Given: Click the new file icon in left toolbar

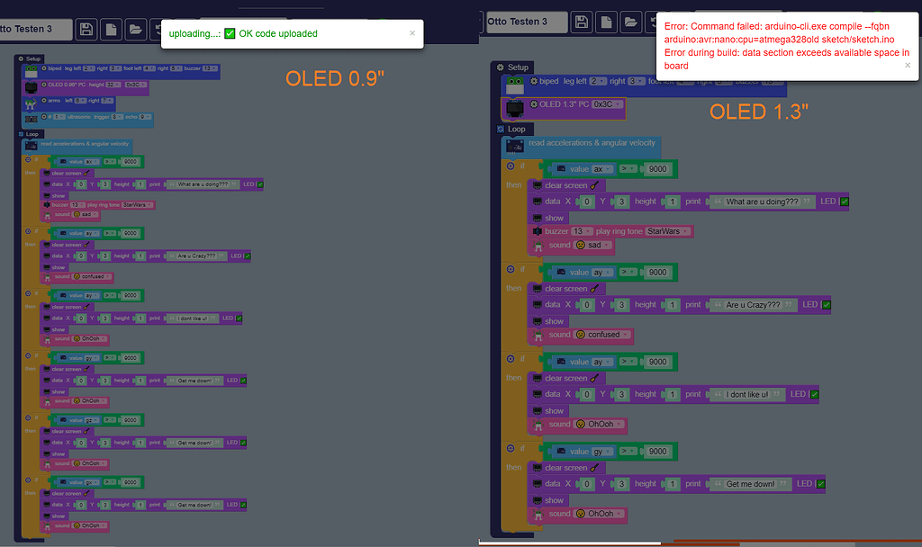Looking at the screenshot, I should tap(111, 30).
